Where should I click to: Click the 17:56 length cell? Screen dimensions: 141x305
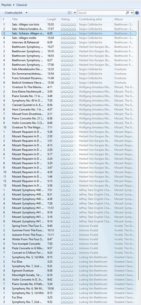51,65
